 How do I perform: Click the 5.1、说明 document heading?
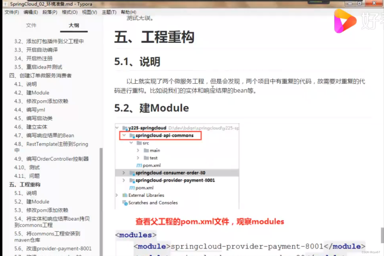(137, 62)
